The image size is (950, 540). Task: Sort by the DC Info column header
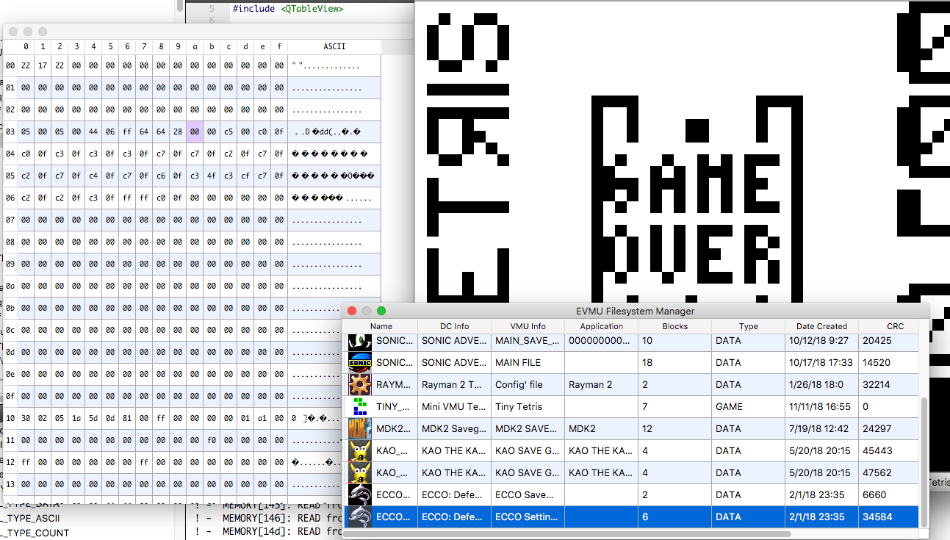click(455, 326)
